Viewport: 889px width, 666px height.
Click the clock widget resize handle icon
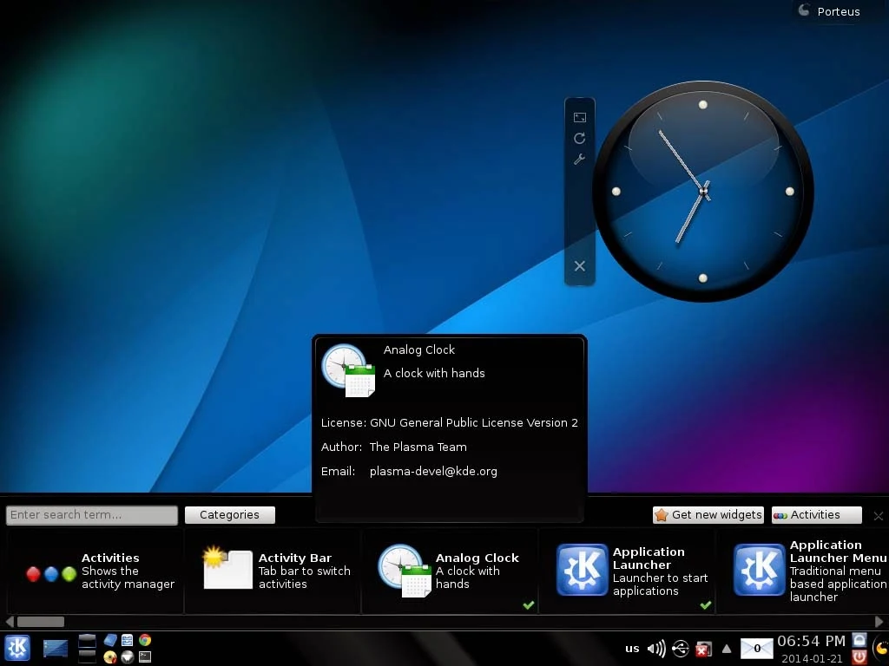(x=579, y=117)
